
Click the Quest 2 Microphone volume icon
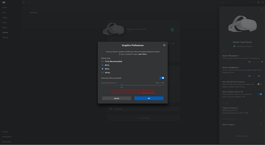click(249, 62)
